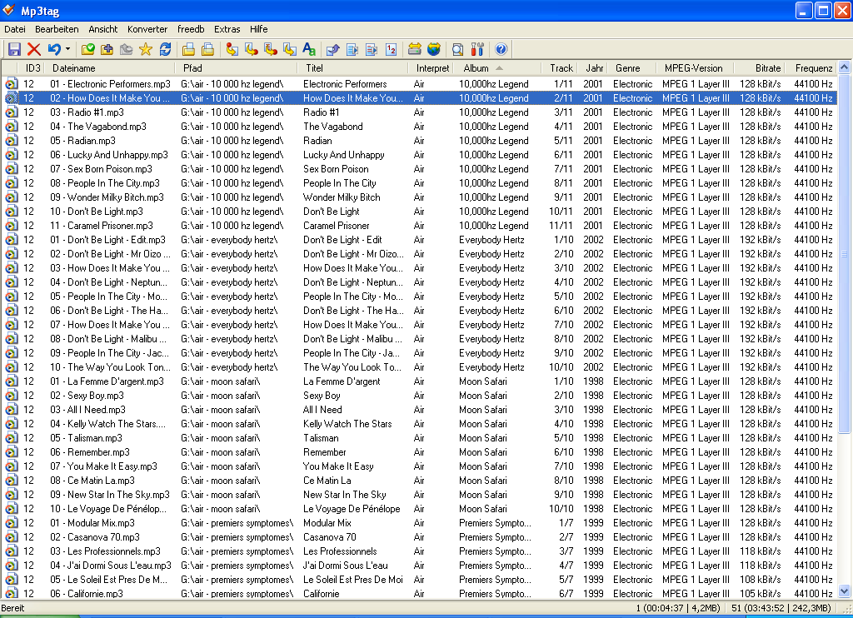The height and width of the screenshot is (618, 853).
Task: Open the Konverter menu
Action: 147,29
